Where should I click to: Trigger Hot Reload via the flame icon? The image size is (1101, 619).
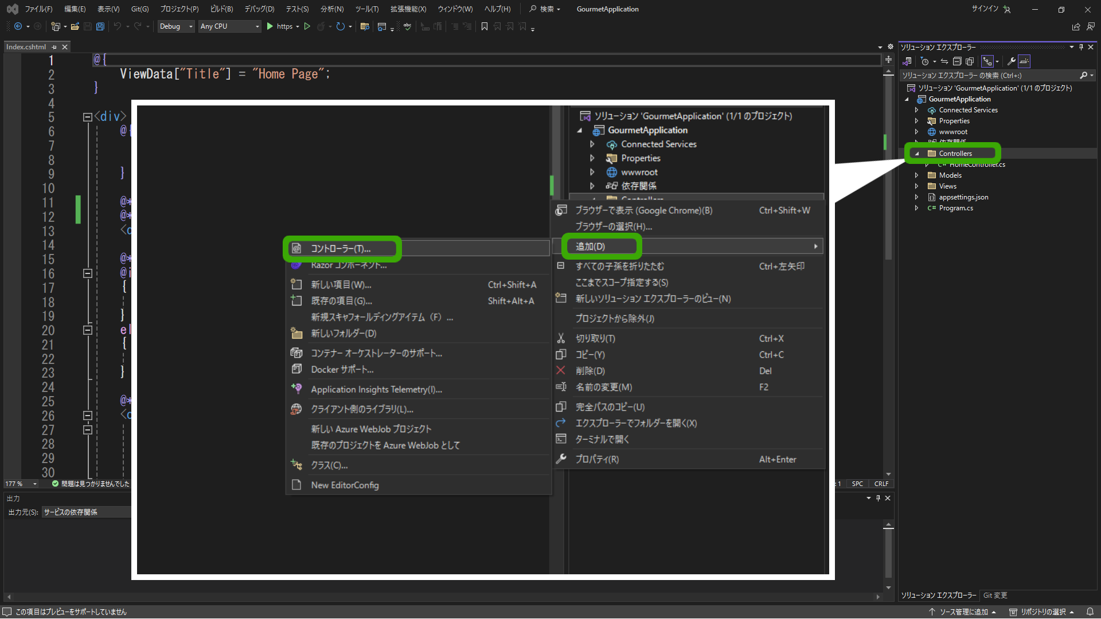tap(320, 26)
